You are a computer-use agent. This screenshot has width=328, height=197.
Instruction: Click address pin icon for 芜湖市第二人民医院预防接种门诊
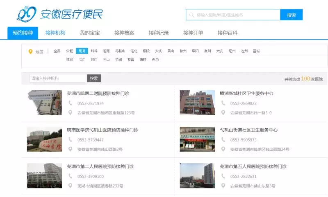pos(71,186)
